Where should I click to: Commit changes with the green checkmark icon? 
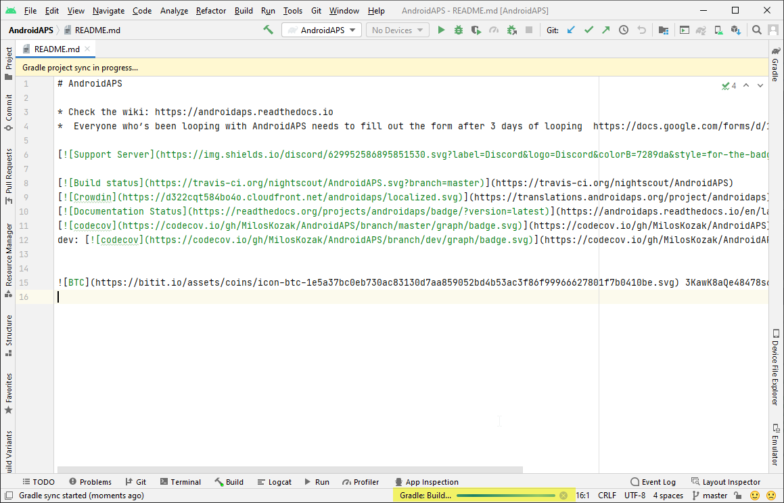pyautogui.click(x=589, y=30)
